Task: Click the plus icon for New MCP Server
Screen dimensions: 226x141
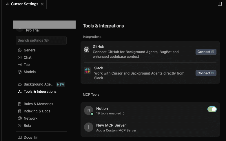Action: (x=89, y=127)
